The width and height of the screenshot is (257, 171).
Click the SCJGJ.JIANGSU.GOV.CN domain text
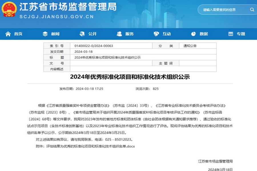(57, 17)
